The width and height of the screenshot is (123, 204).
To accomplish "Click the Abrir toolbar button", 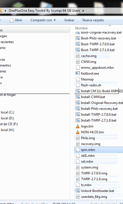I will click(16, 20).
